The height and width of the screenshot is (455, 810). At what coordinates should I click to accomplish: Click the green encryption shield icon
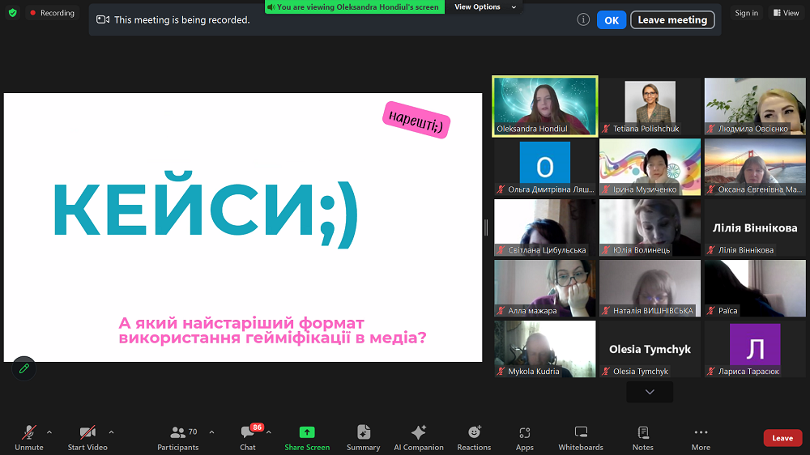pyautogui.click(x=12, y=13)
